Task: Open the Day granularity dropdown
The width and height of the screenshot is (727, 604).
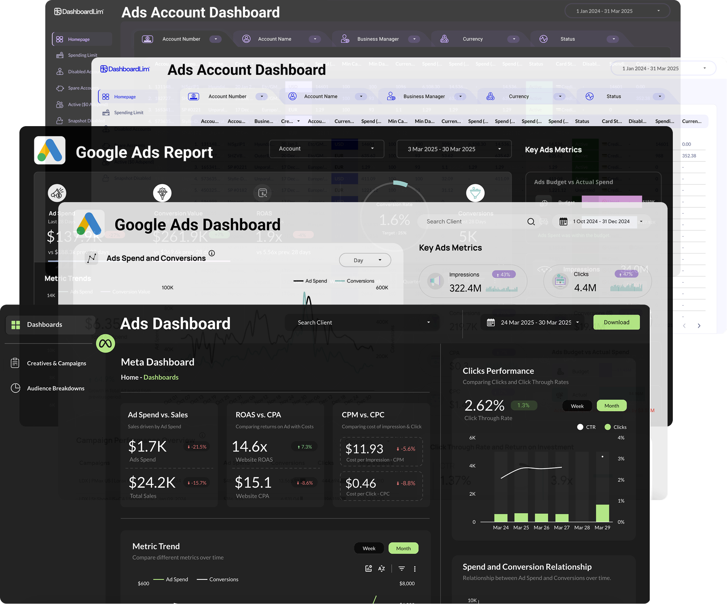Action: coord(365,260)
